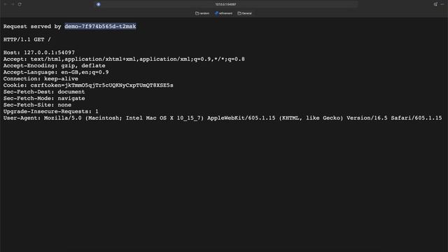Click the 'Accept-Encoding: gzip, deflate' line
Screen dimensions: 448x252
55,66
